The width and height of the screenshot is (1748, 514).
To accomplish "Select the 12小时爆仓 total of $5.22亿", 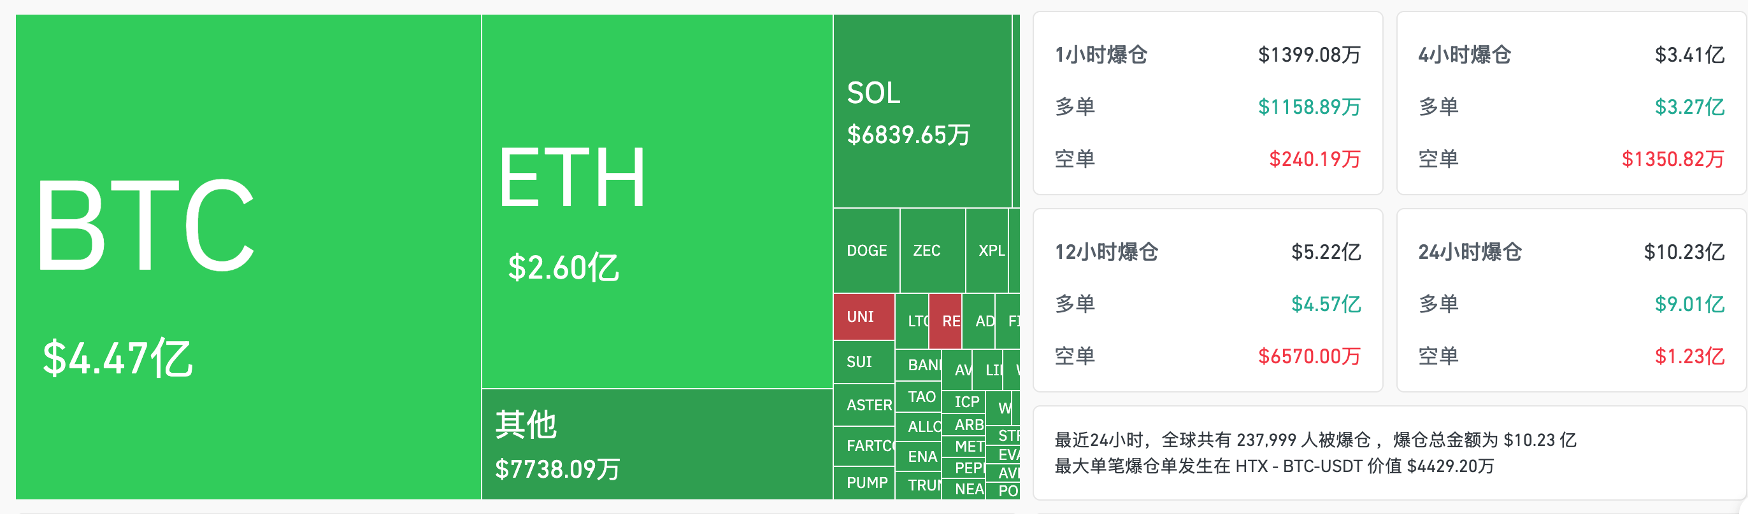I will tap(1325, 252).
